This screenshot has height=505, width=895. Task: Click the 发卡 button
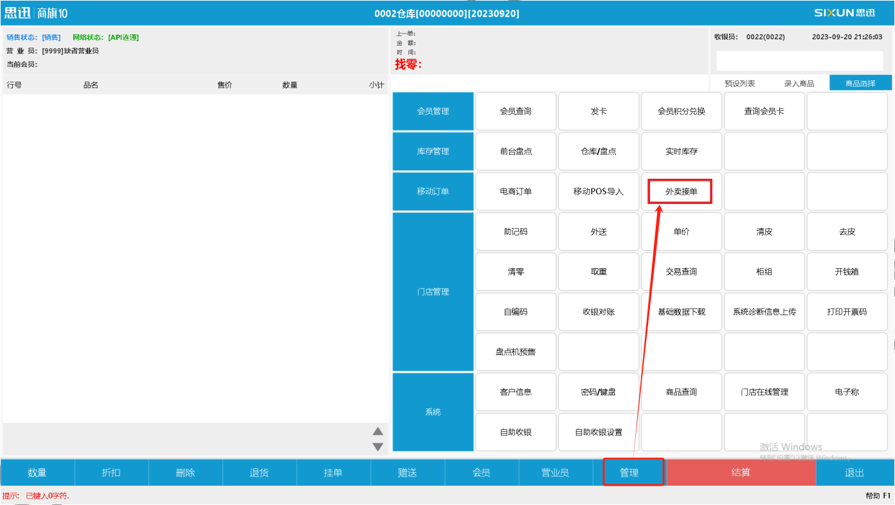tap(599, 111)
